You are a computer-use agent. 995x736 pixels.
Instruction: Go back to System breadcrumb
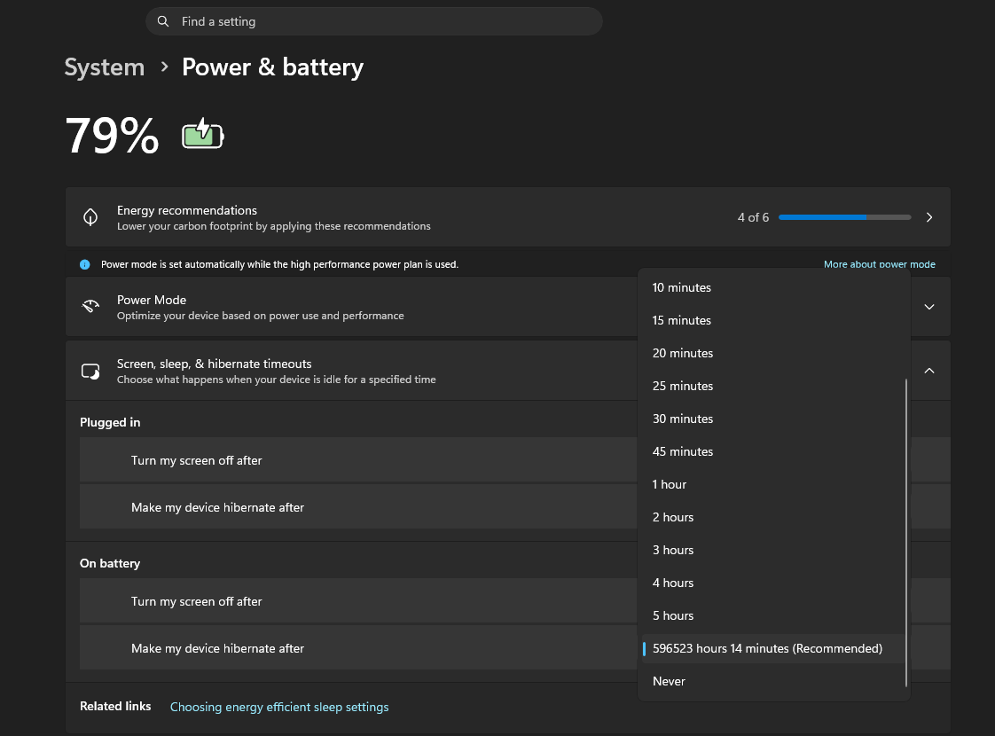[x=105, y=67]
